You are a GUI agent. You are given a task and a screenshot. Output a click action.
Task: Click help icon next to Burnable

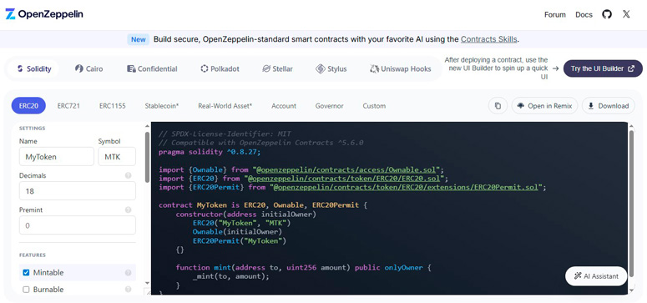(128, 290)
